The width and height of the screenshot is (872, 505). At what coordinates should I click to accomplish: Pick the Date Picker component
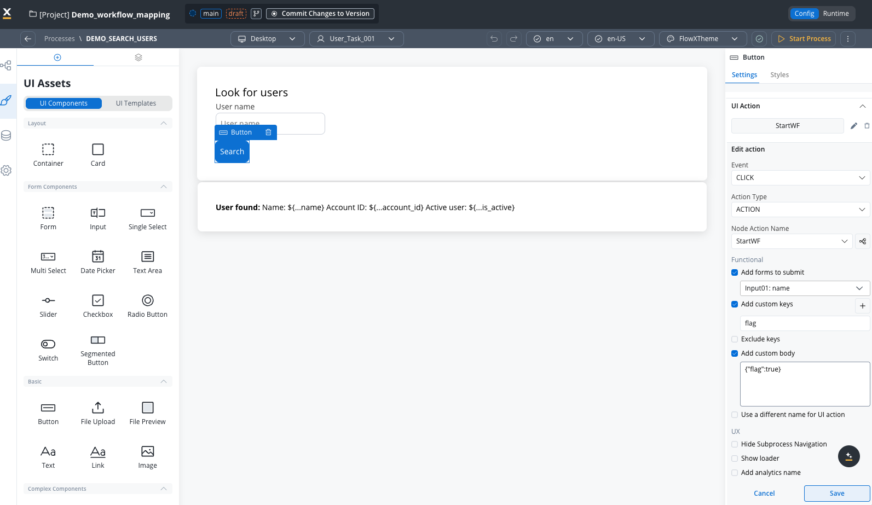point(98,262)
